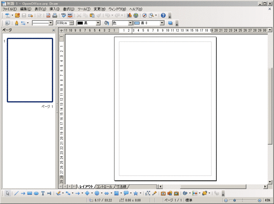Click the zoom out minus button
This screenshot has height=204, width=274.
tap(226, 200)
